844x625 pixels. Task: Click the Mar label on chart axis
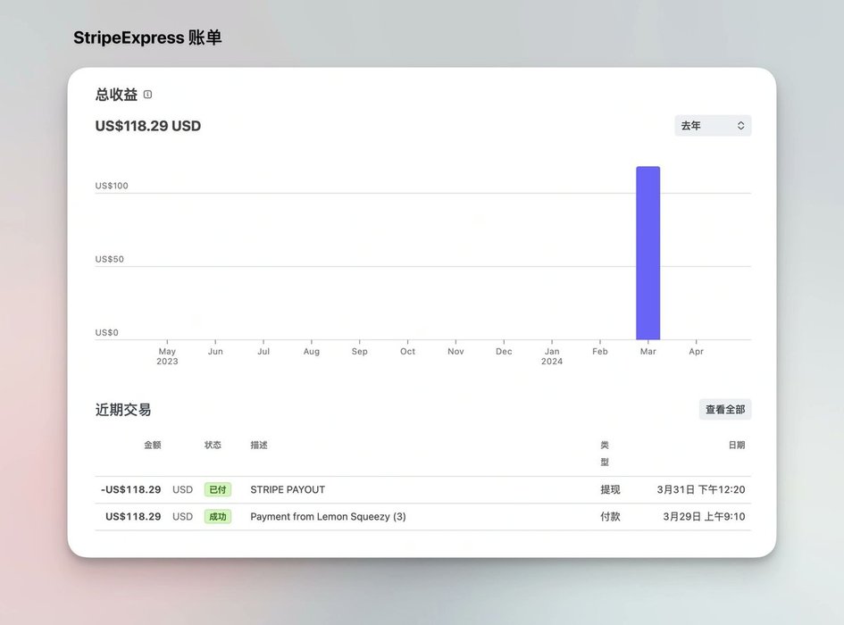648,352
